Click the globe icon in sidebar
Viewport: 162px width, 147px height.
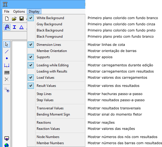click(x=7, y=145)
